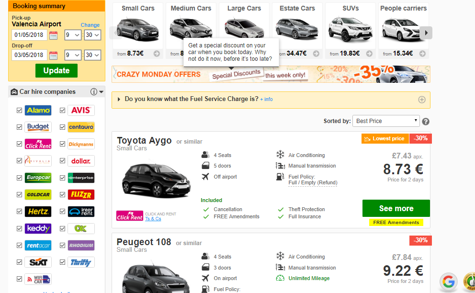
Task: Open the pick-up hour dropdown
Action: pos(73,35)
